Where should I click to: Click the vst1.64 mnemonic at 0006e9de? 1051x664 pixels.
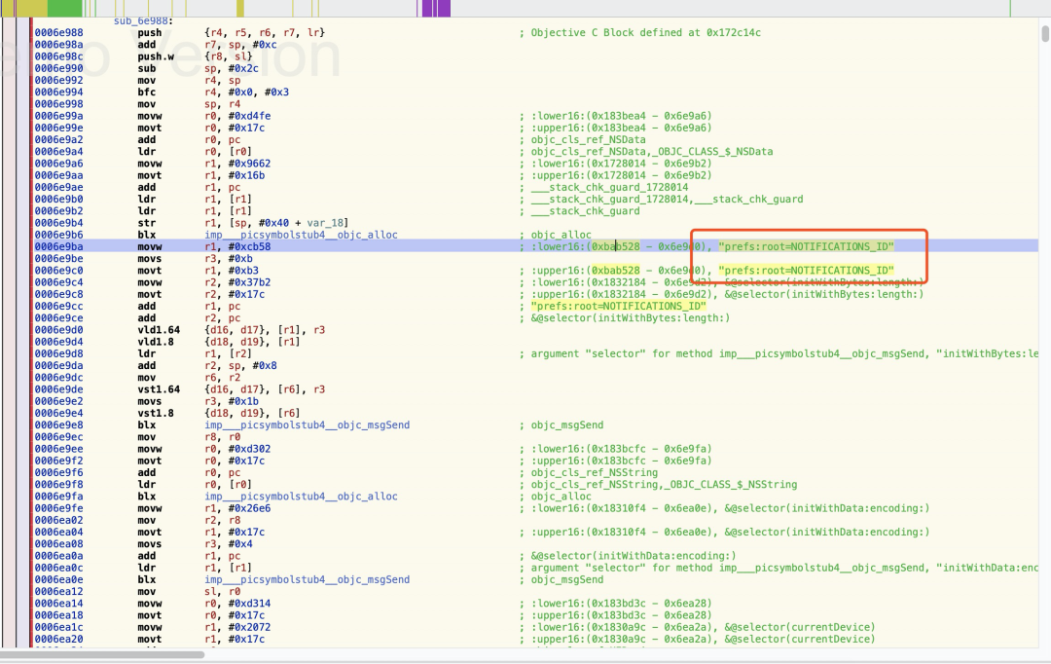pyautogui.click(x=159, y=389)
